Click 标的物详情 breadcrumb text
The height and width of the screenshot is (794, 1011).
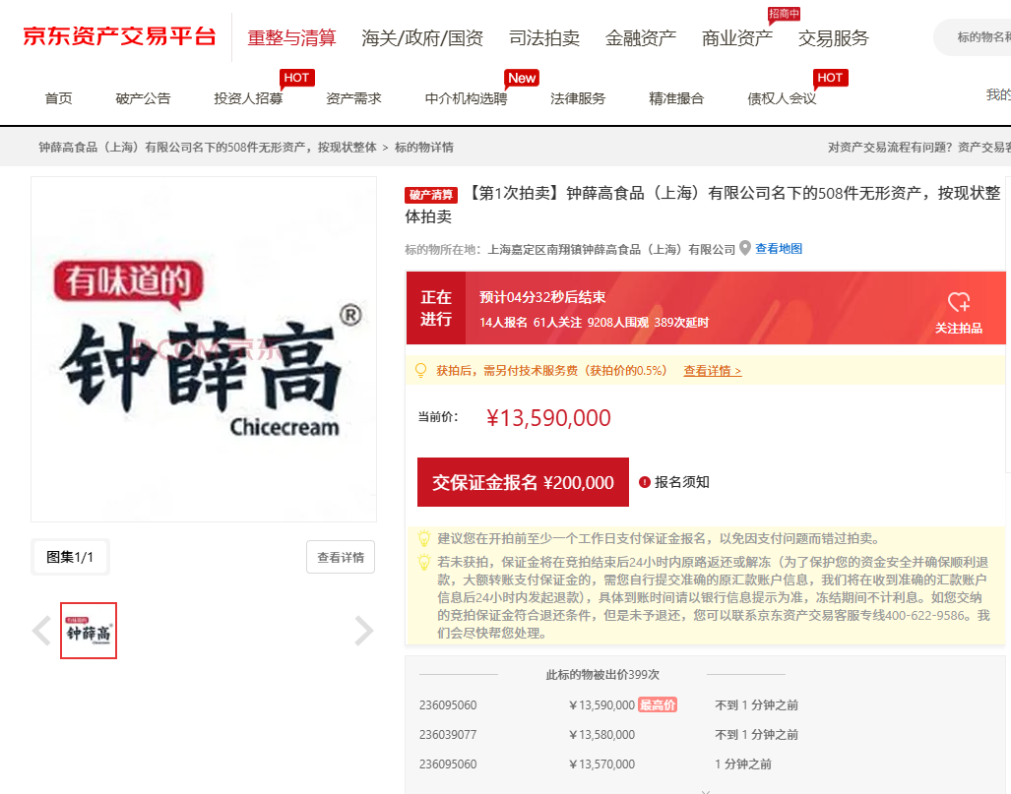424,148
